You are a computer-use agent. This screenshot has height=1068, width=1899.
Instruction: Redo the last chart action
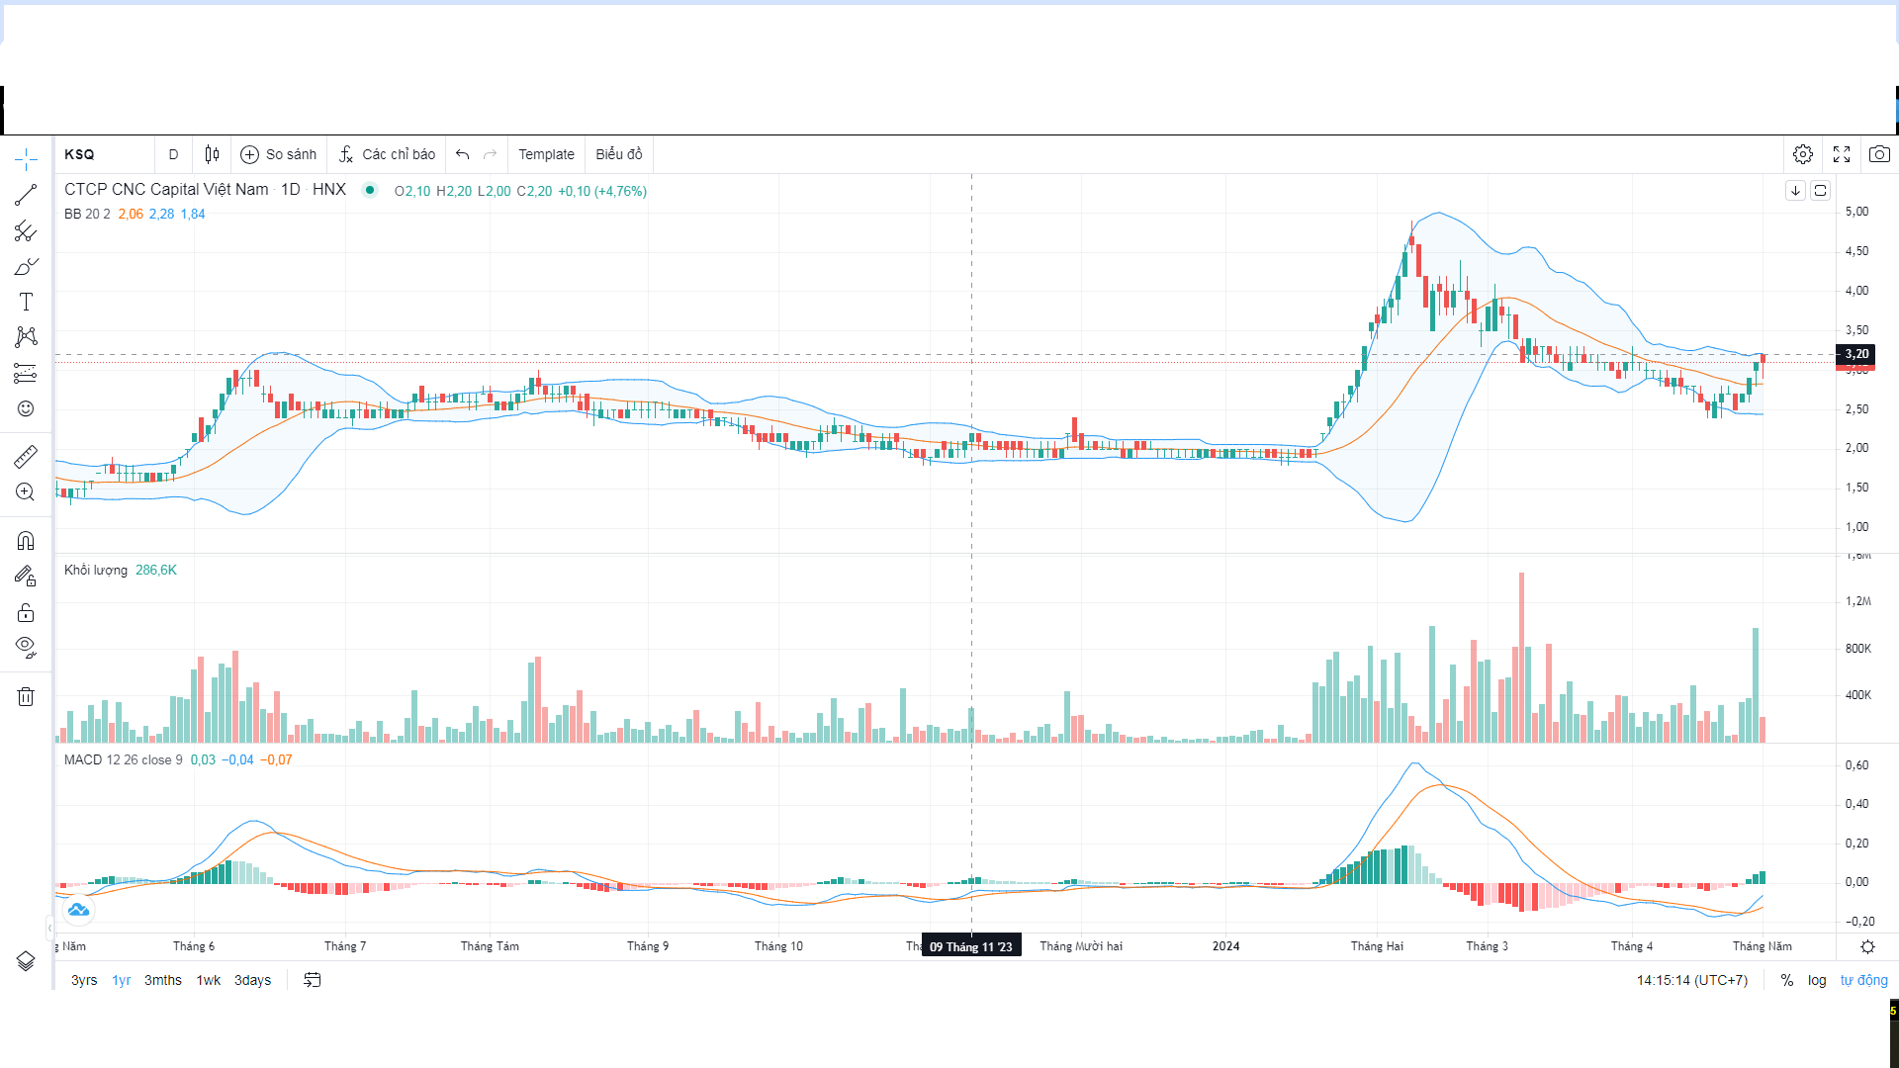pos(490,154)
